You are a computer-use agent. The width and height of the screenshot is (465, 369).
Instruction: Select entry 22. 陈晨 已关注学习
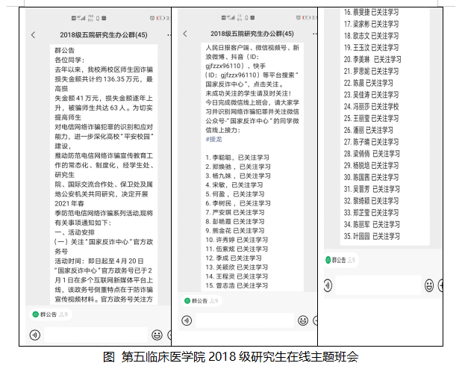coord(369,83)
